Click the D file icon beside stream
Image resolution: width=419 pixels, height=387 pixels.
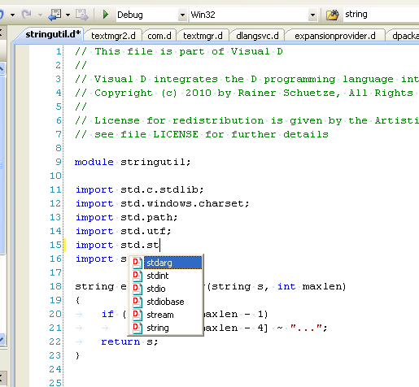point(137,315)
